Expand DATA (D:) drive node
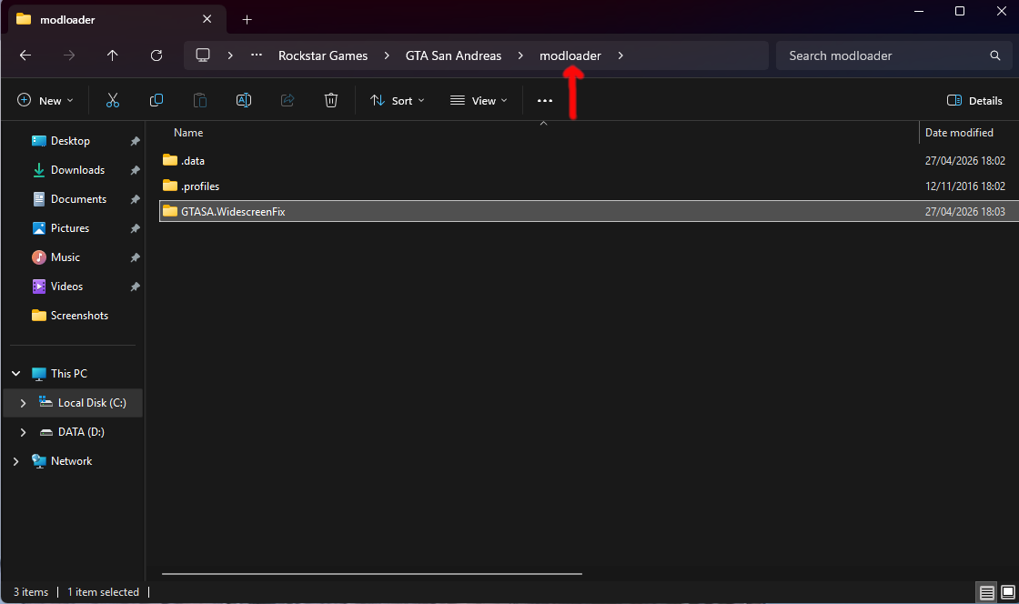 pos(24,432)
